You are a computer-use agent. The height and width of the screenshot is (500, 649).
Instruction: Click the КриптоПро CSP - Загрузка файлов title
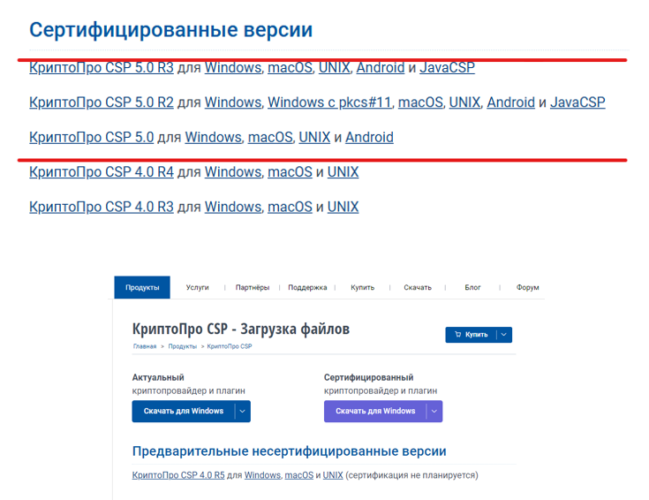241,329
